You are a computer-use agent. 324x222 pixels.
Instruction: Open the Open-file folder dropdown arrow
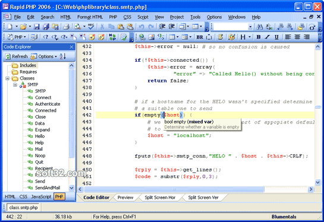(30, 27)
